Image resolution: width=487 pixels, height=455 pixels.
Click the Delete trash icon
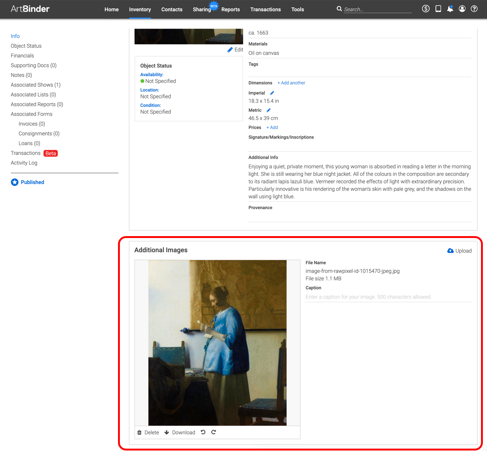pyautogui.click(x=139, y=433)
